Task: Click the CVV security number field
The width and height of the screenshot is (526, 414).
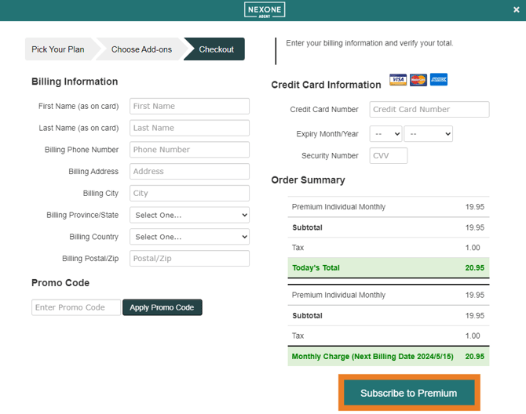Action: (389, 156)
